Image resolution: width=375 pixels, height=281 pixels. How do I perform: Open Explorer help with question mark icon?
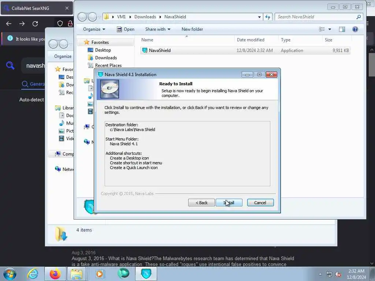point(355,29)
